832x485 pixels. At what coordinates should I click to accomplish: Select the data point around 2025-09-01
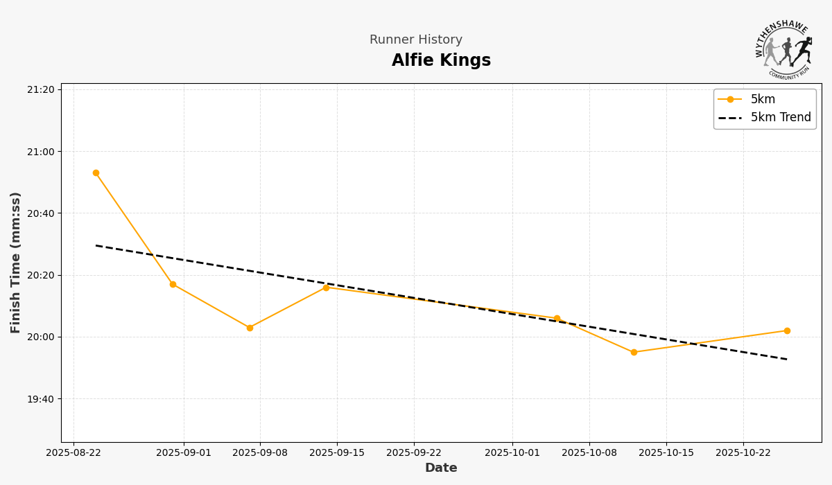[x=173, y=284]
